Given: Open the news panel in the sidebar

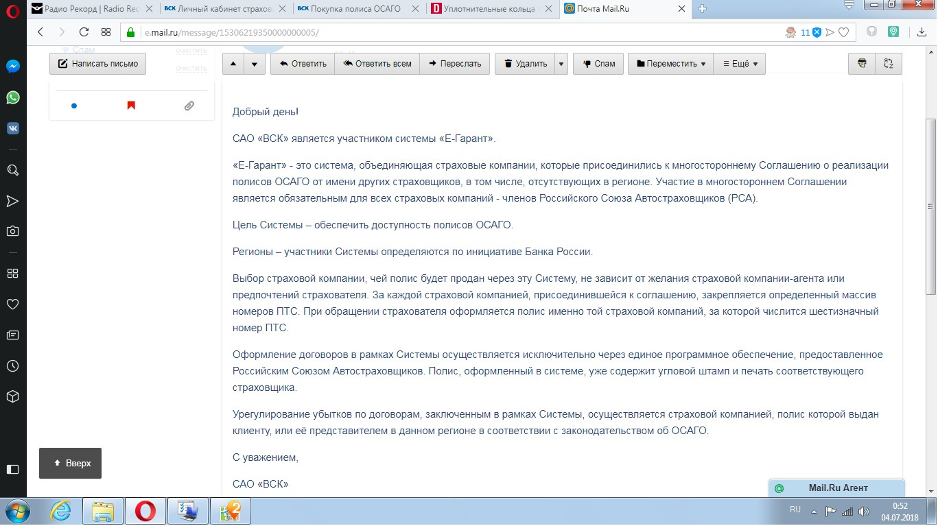Looking at the screenshot, I should 12,335.
